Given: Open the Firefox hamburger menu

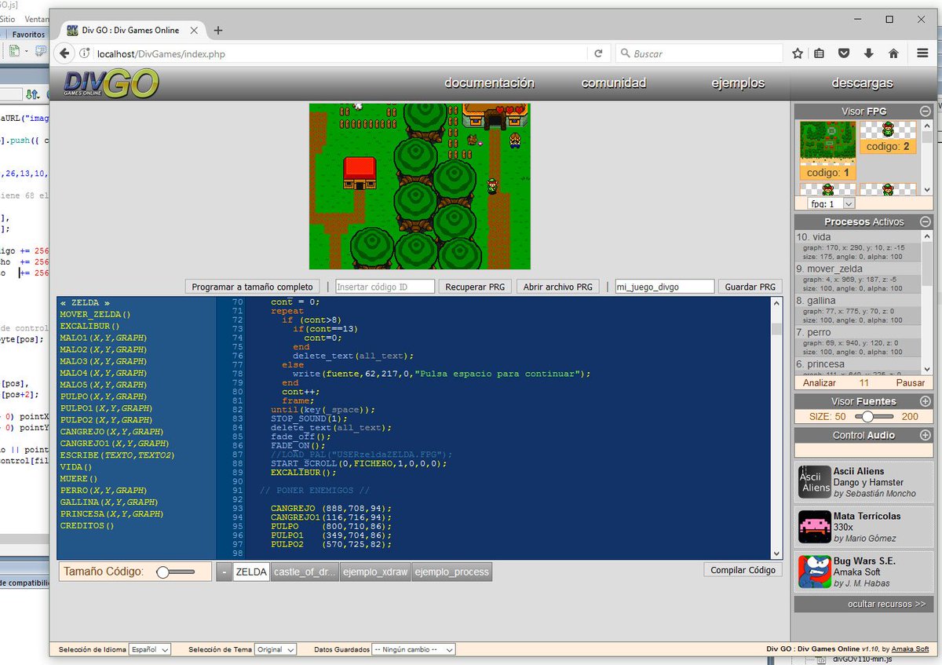Looking at the screenshot, I should tap(922, 53).
